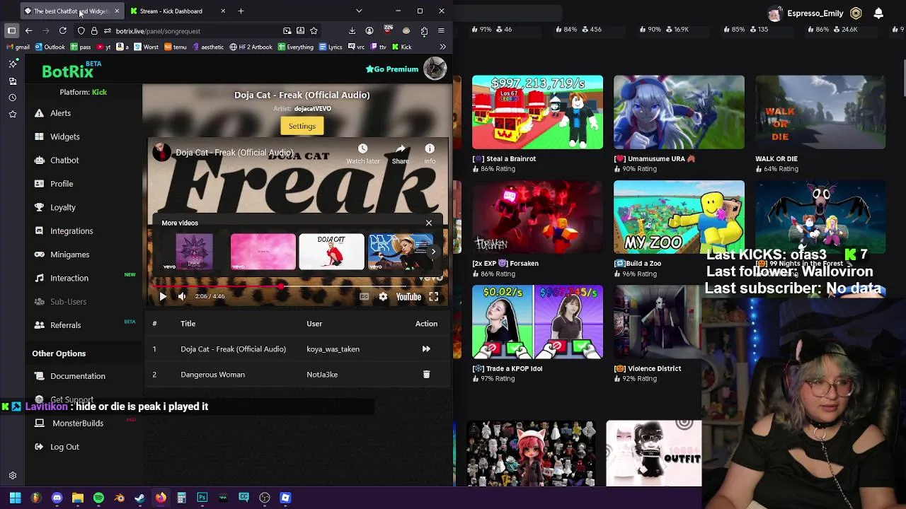
Task: Click the NotJa3ke user cell
Action: 322,375
